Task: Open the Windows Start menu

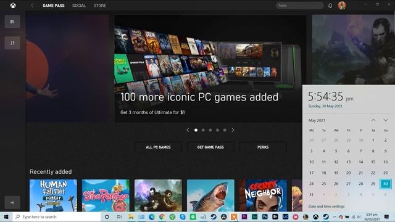Action: pyautogui.click(x=6, y=216)
